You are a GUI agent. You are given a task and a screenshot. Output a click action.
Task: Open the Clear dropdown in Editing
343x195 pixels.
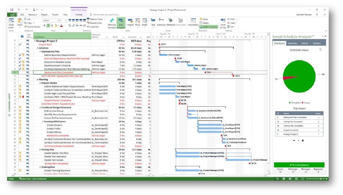(x=232, y=23)
